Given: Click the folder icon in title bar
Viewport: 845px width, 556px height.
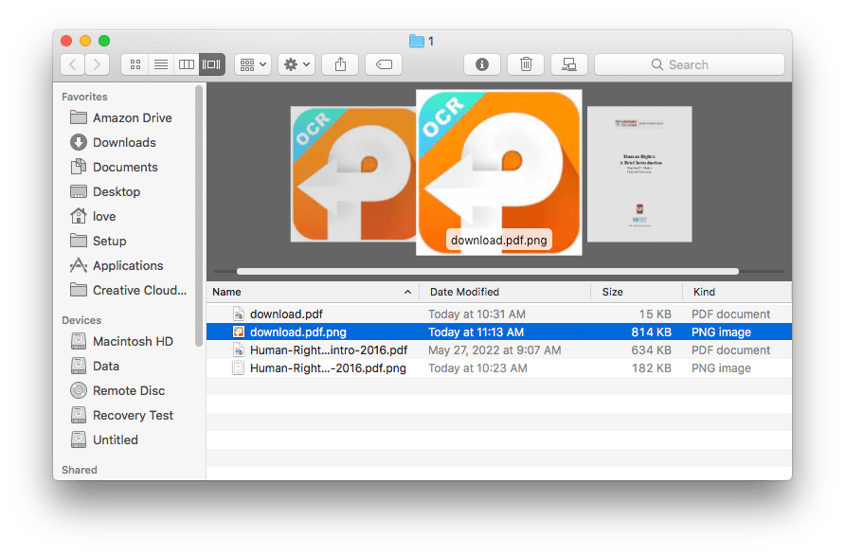Looking at the screenshot, I should click(x=417, y=41).
